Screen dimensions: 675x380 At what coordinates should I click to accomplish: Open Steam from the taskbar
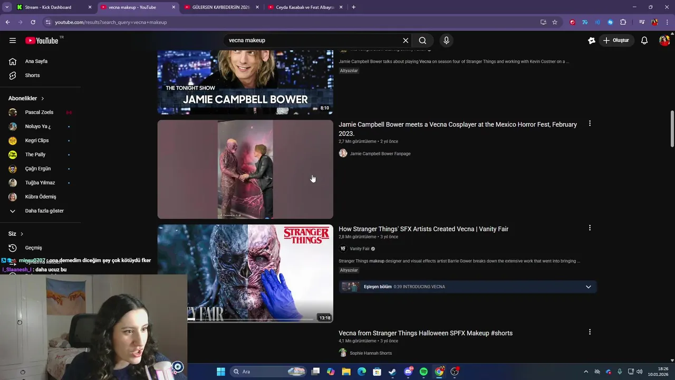[x=392, y=372]
